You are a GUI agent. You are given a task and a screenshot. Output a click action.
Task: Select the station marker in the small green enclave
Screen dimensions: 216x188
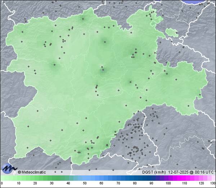point(177,33)
